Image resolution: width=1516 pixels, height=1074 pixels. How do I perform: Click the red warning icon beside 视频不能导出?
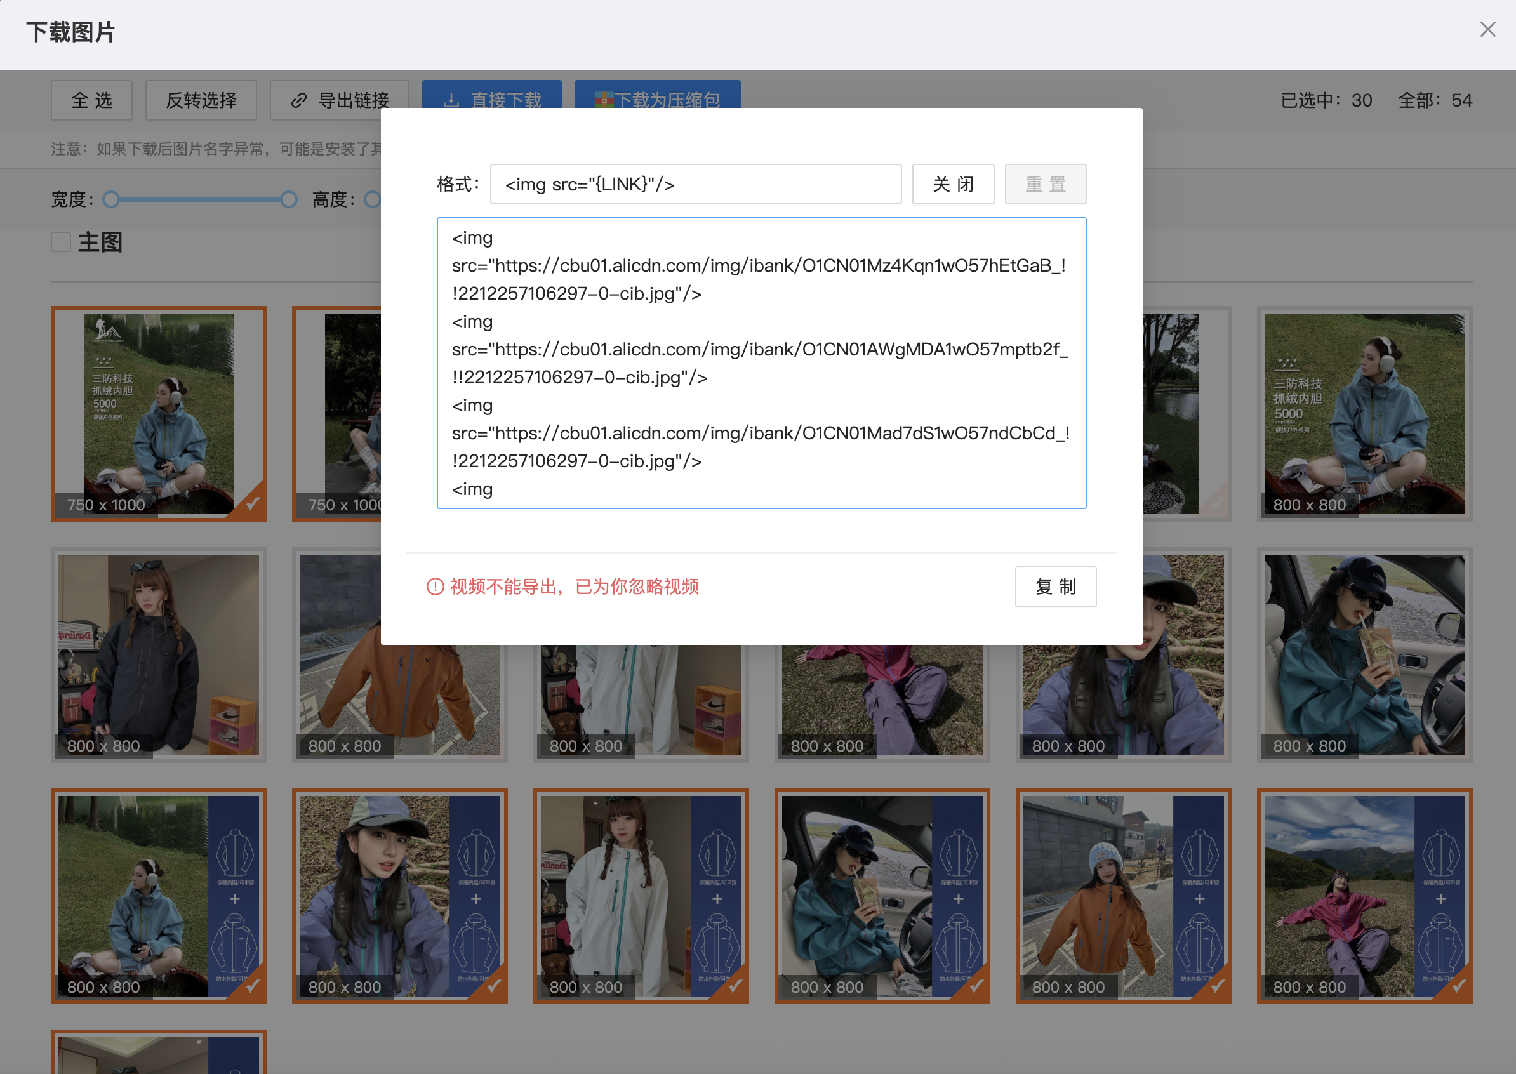(x=436, y=587)
